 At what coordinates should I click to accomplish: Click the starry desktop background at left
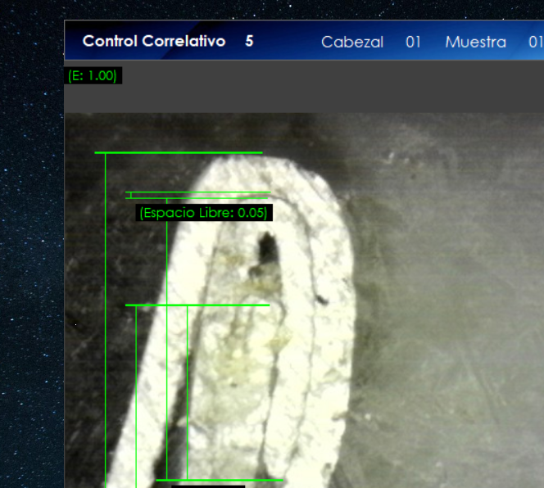(31, 246)
